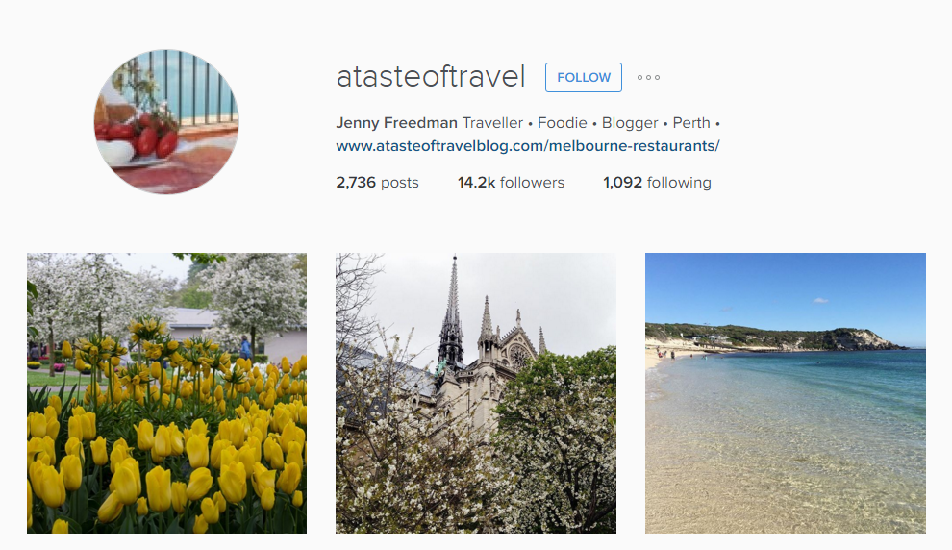
Task: Click the word Traveller in bio
Action: (x=492, y=123)
